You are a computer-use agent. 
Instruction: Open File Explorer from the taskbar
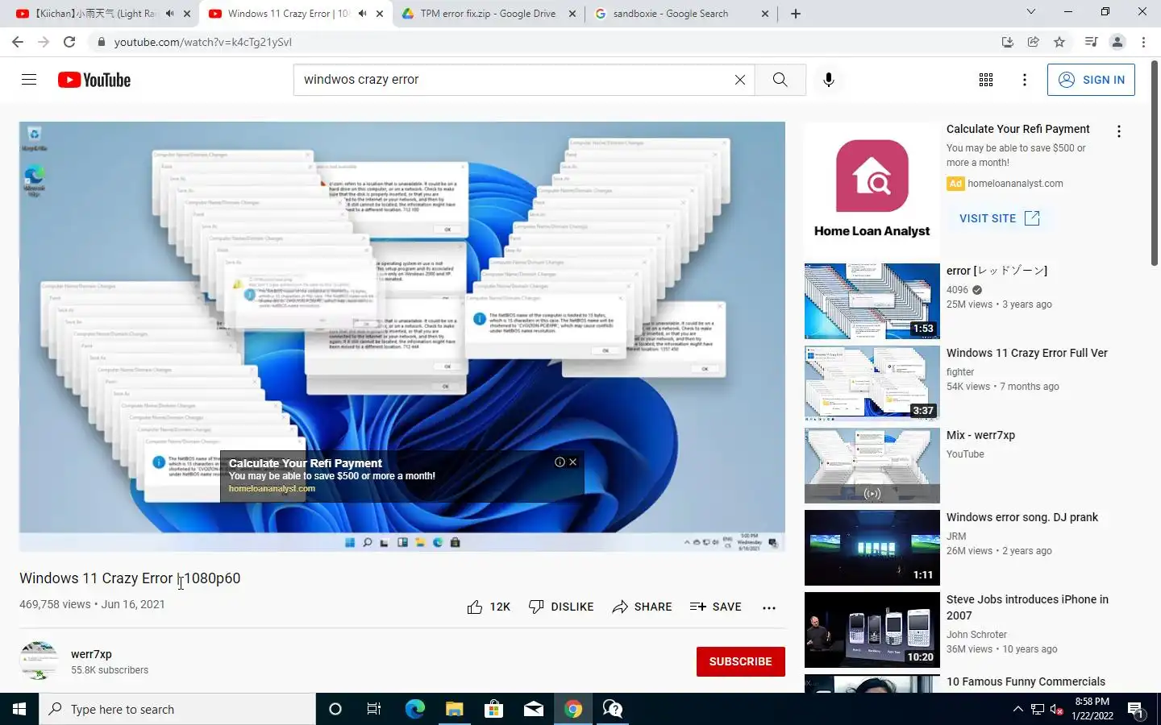[x=454, y=709]
